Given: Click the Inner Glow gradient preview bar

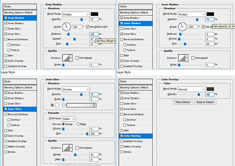Looking at the screenshot, I should (x=81, y=105).
